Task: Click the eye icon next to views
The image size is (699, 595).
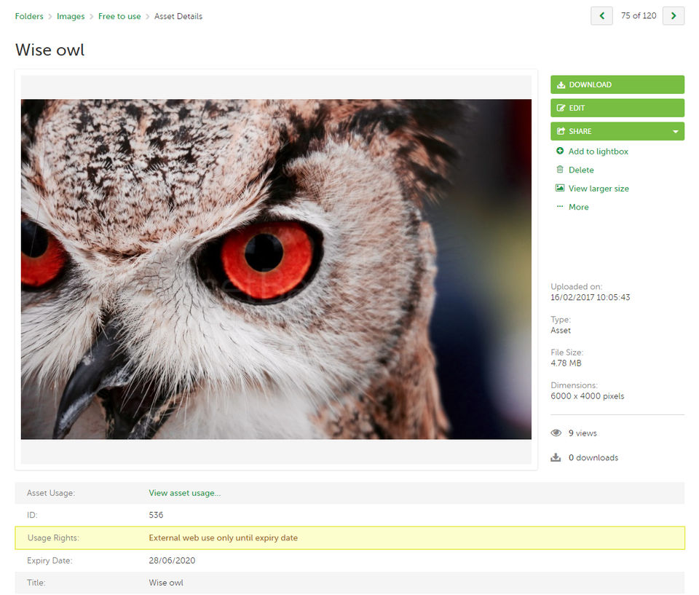Action: point(556,433)
